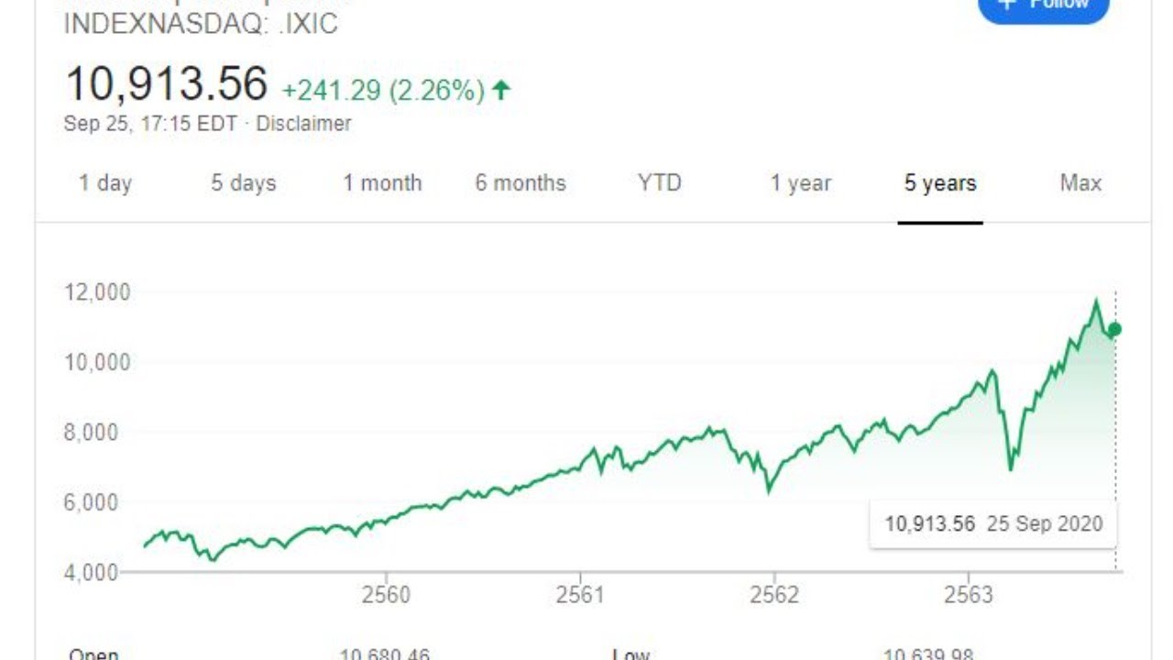Click the 12,000 y-axis label

click(x=97, y=292)
